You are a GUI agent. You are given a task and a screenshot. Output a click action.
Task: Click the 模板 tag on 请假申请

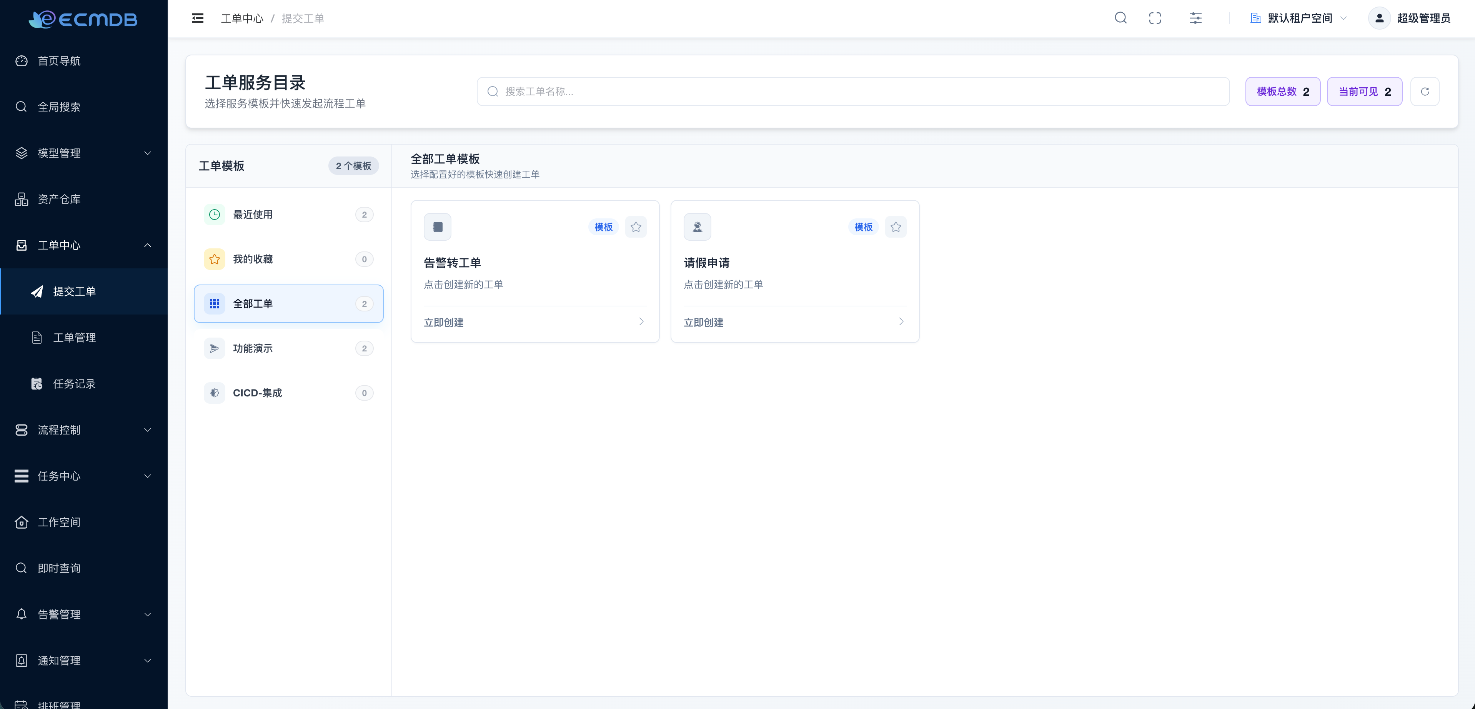click(864, 227)
